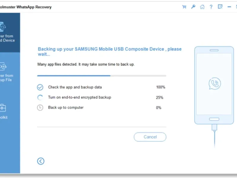This screenshot has height=178, width=237.
Task: Click the backup progress bar
Action: pyautogui.click(x=102, y=76)
